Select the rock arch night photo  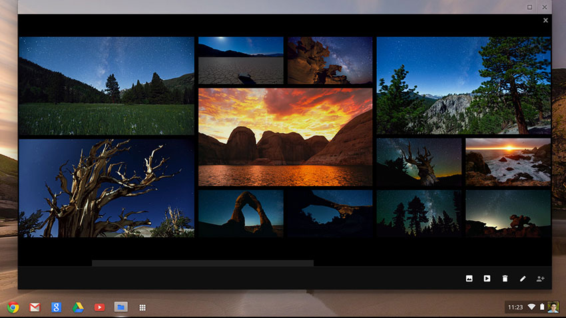(240, 213)
